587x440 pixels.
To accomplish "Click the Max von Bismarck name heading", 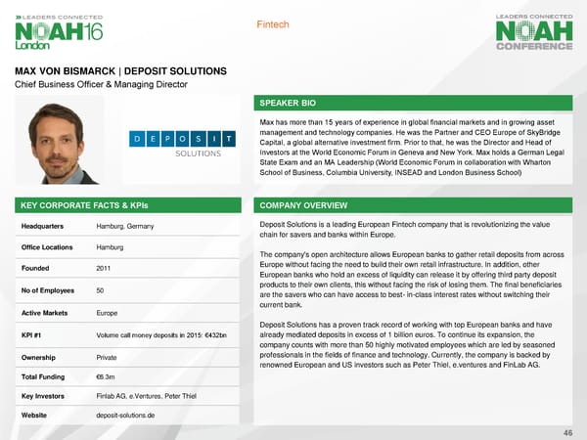I will tap(120, 71).
